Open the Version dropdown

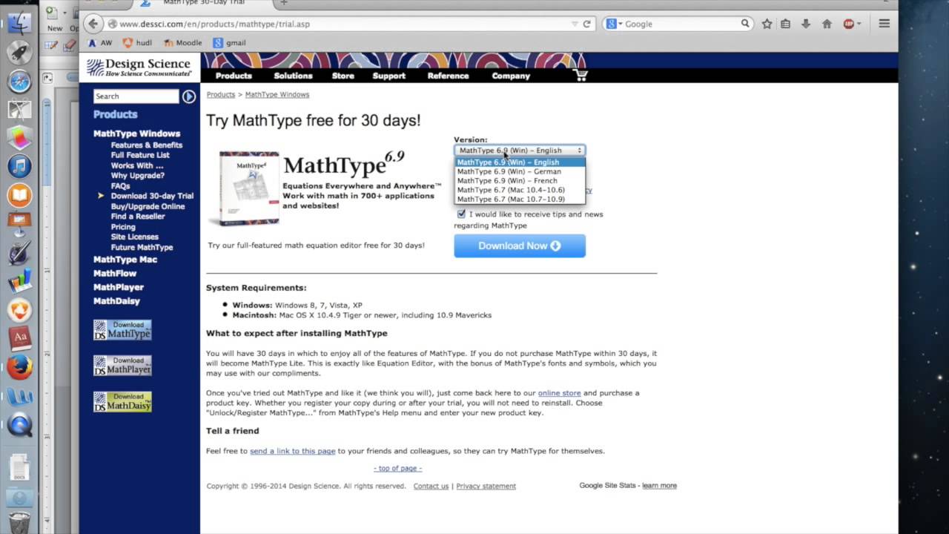tap(520, 151)
